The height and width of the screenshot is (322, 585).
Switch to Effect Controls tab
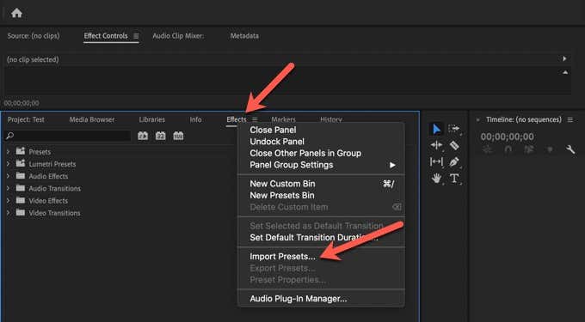click(x=106, y=36)
